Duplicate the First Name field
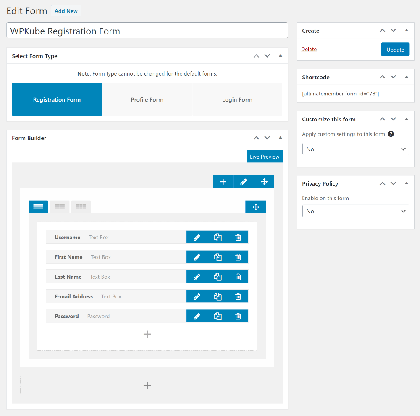The image size is (420, 416). click(218, 257)
